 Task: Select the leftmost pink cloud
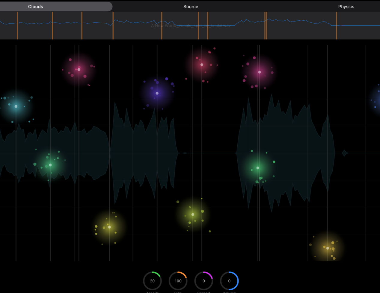(79, 69)
